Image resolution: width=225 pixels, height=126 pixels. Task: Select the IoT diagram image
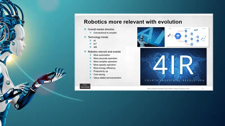pos(187,37)
